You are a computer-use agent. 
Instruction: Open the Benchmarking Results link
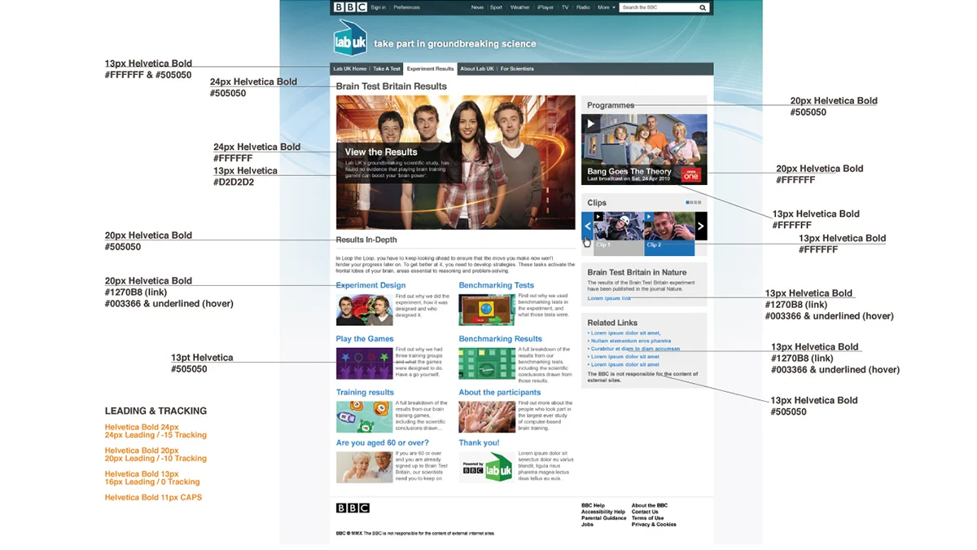click(x=501, y=339)
